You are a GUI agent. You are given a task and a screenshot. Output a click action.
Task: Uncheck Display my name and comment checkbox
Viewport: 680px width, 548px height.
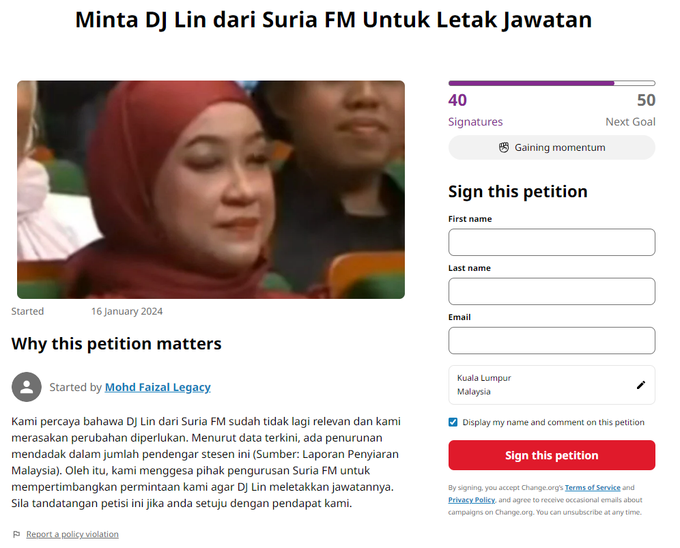[453, 422]
